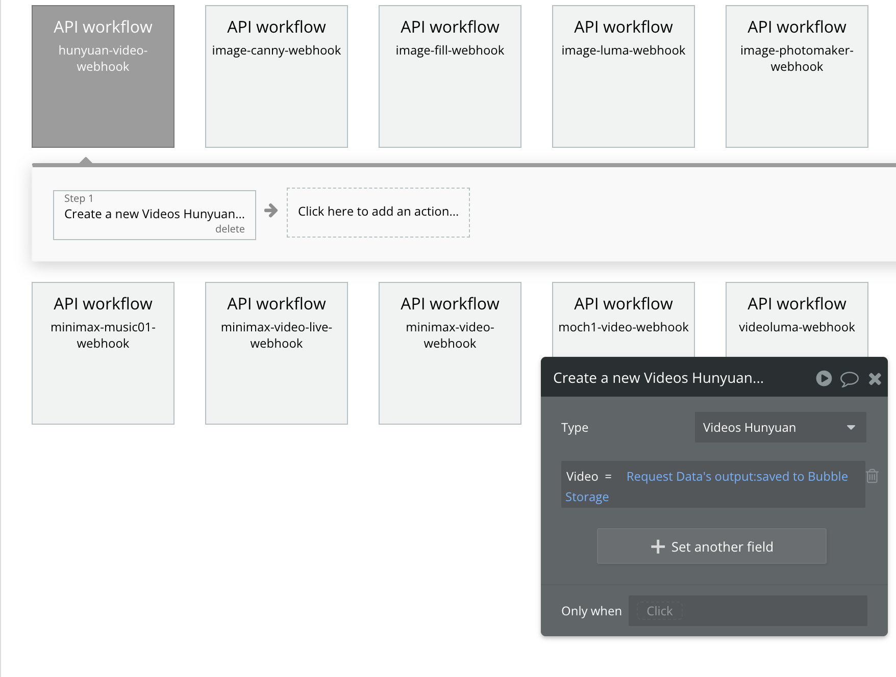This screenshot has width=896, height=677.
Task: Select the Step 1 Create a new Videos Hunyuan card
Action: [154, 213]
